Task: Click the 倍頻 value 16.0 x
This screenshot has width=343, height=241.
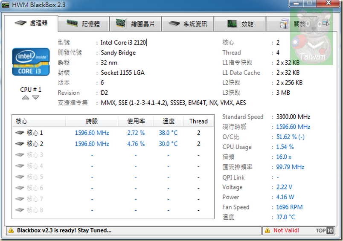Action: pos(284,157)
